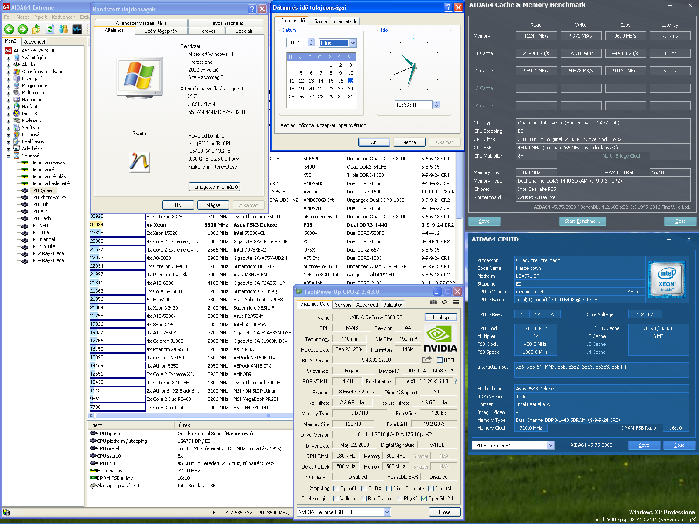Take a GPU-Z screenshot with camera icon
Screen dimensions: 699x524
click(x=433, y=302)
